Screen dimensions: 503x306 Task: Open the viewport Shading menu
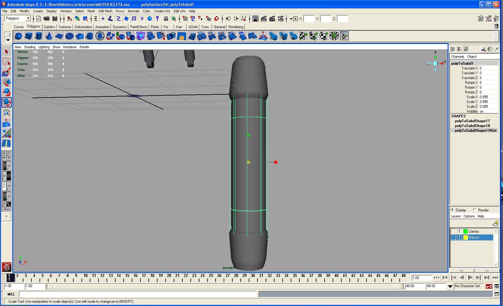(30, 47)
